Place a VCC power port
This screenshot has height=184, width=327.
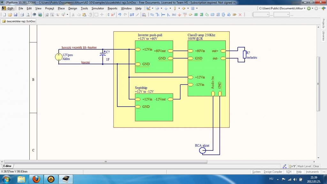point(185,15)
